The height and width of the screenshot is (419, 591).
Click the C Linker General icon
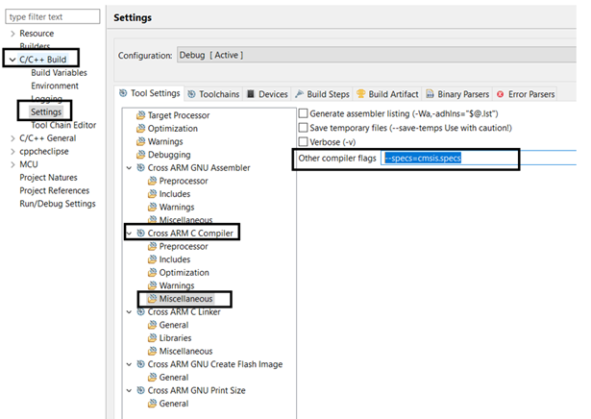tap(152, 325)
